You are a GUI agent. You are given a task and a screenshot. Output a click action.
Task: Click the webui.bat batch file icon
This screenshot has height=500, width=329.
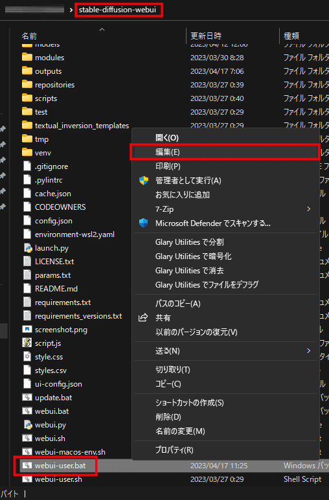coord(27,411)
